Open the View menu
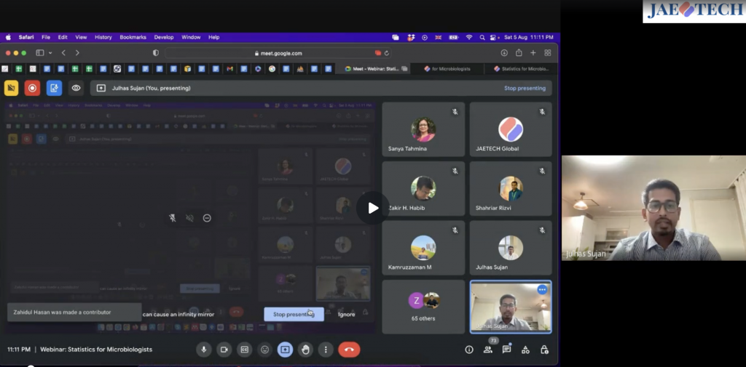 click(x=81, y=37)
